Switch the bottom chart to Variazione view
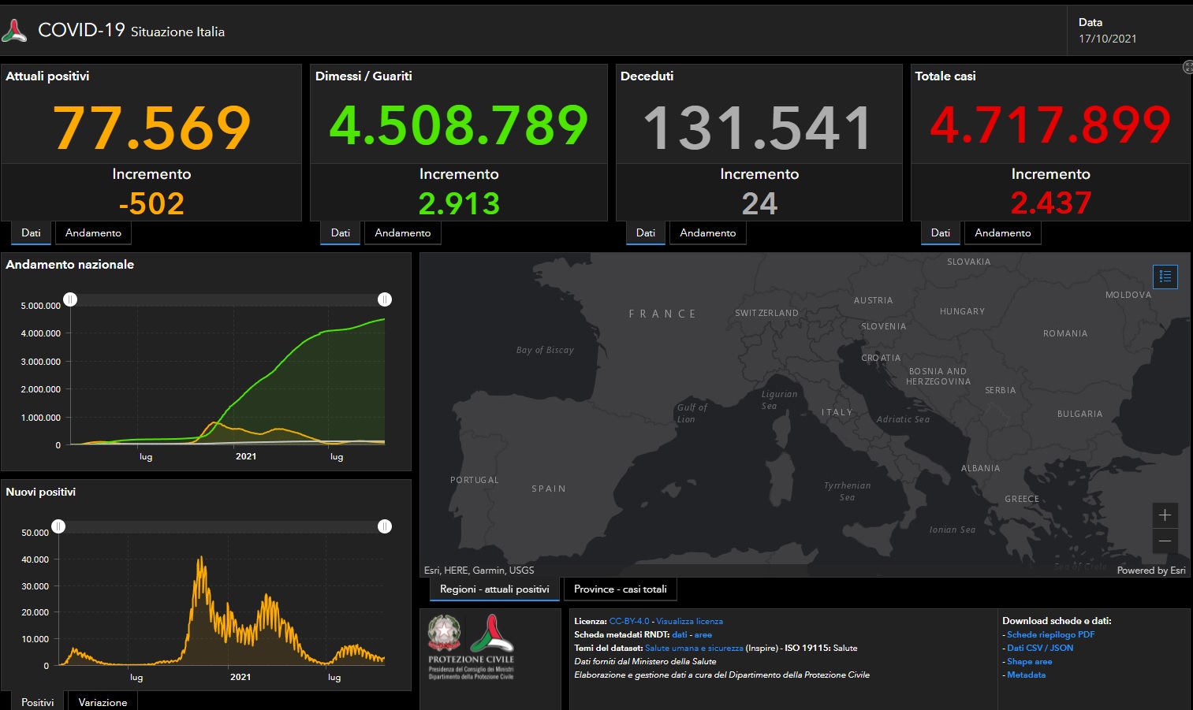 click(102, 701)
